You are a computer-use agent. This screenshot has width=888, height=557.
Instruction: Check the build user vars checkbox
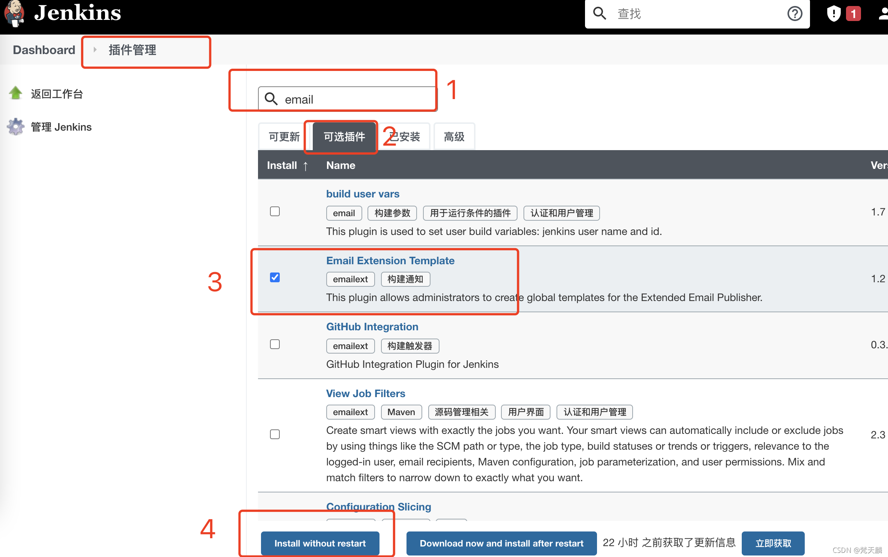point(274,211)
